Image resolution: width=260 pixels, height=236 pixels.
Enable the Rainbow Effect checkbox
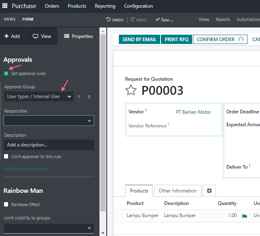tap(6, 205)
